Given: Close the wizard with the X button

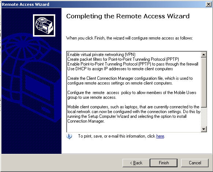Looking at the screenshot, I should tap(209, 4).
